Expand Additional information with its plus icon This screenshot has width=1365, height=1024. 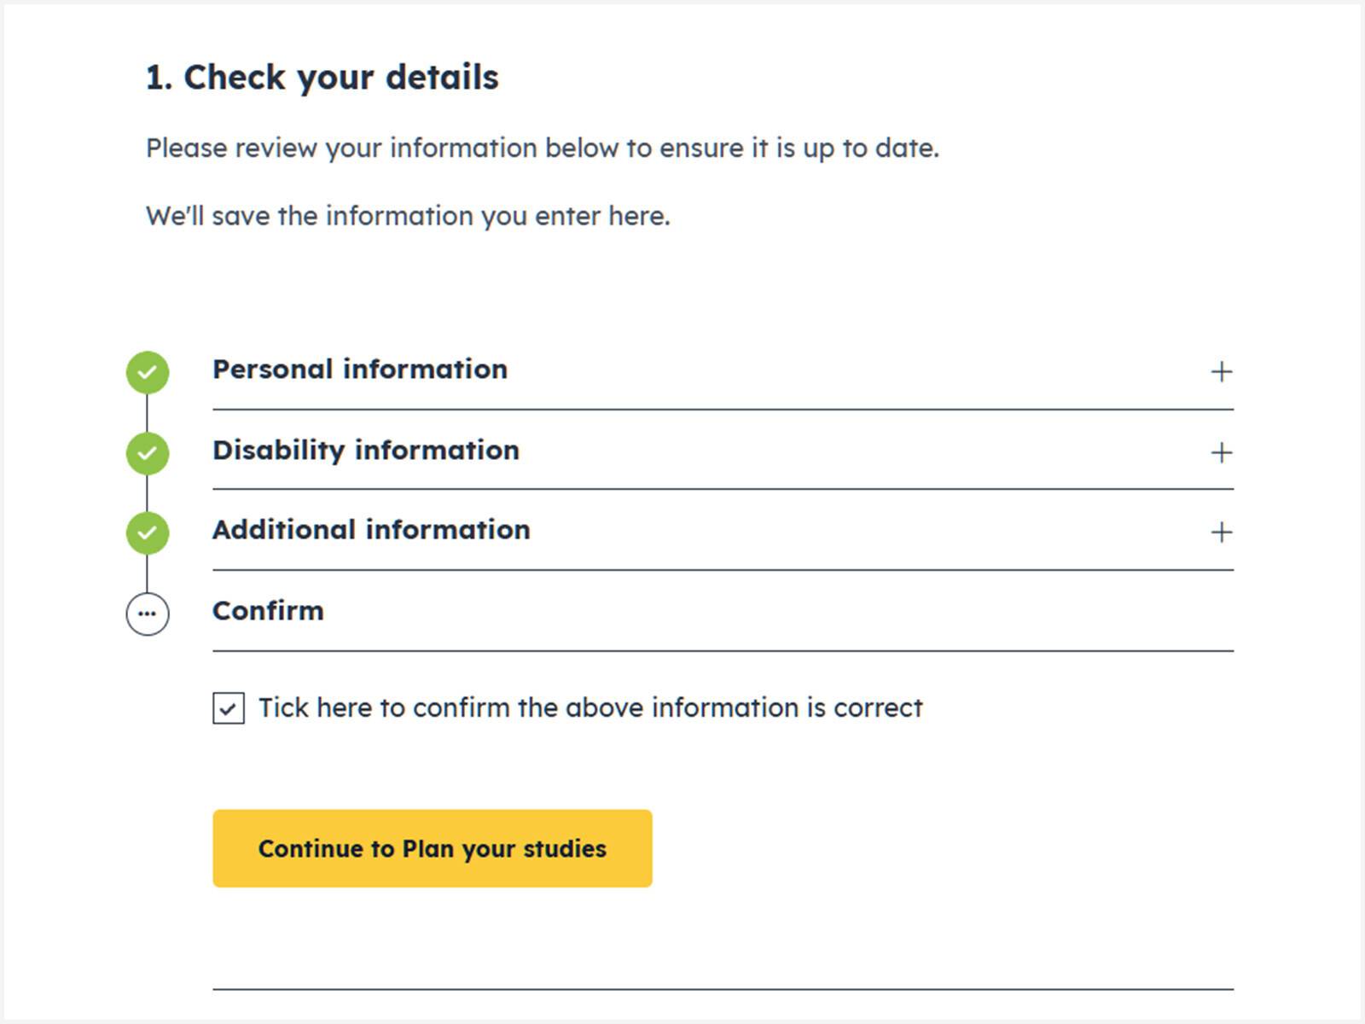point(1221,532)
